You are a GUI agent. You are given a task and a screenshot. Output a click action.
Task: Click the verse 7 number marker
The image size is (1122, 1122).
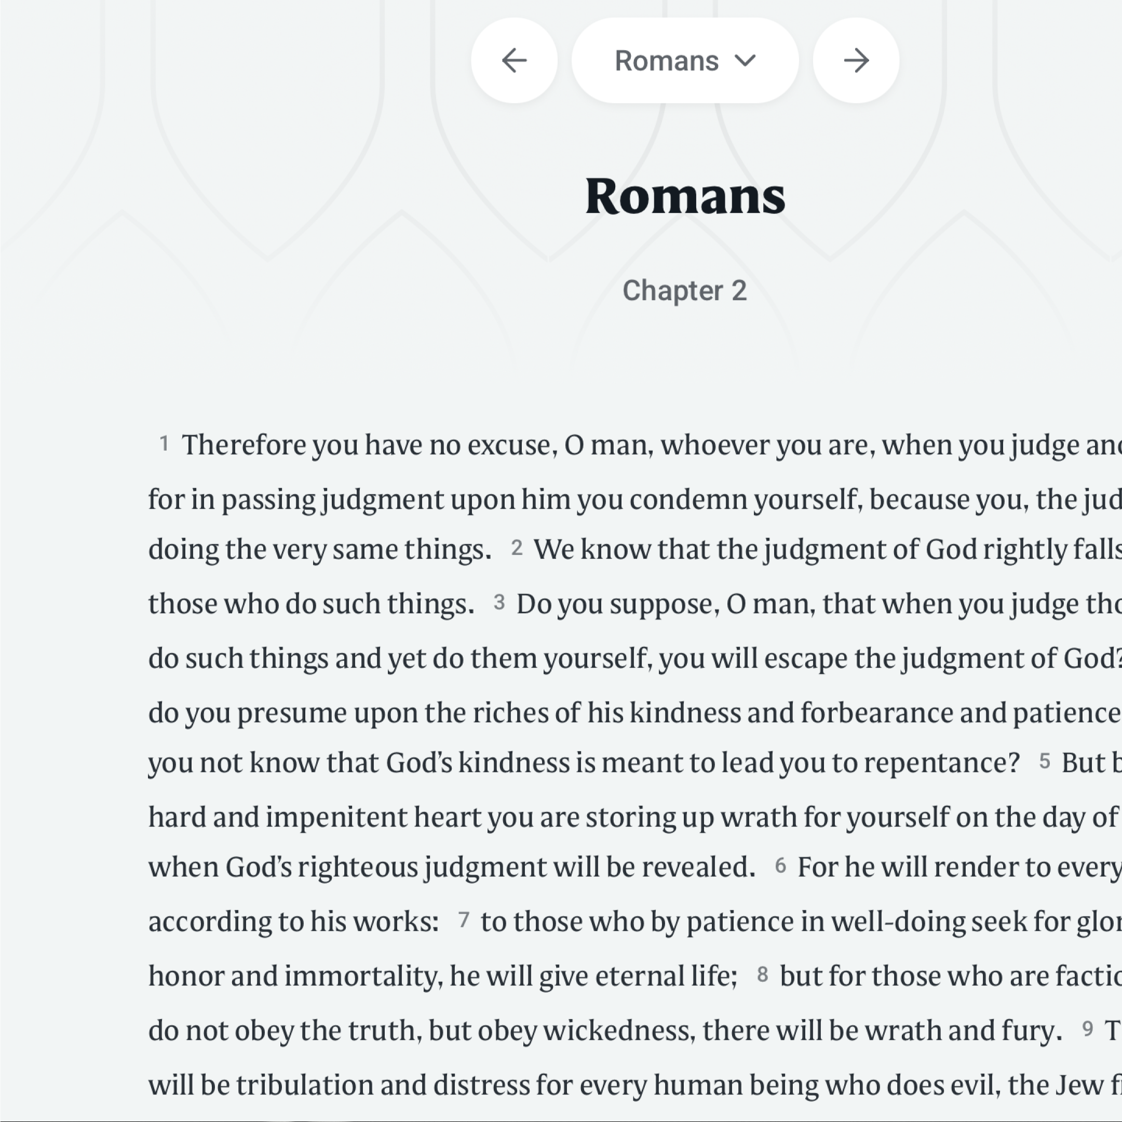click(463, 920)
